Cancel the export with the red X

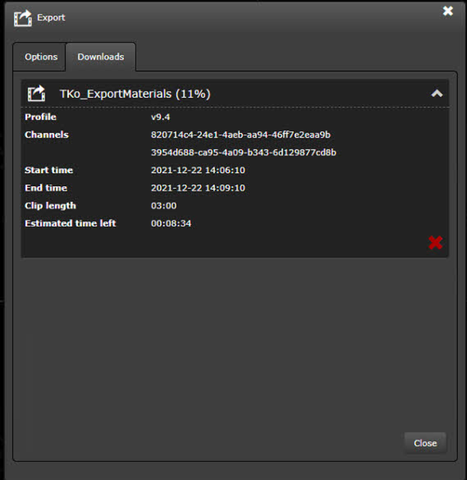point(435,243)
